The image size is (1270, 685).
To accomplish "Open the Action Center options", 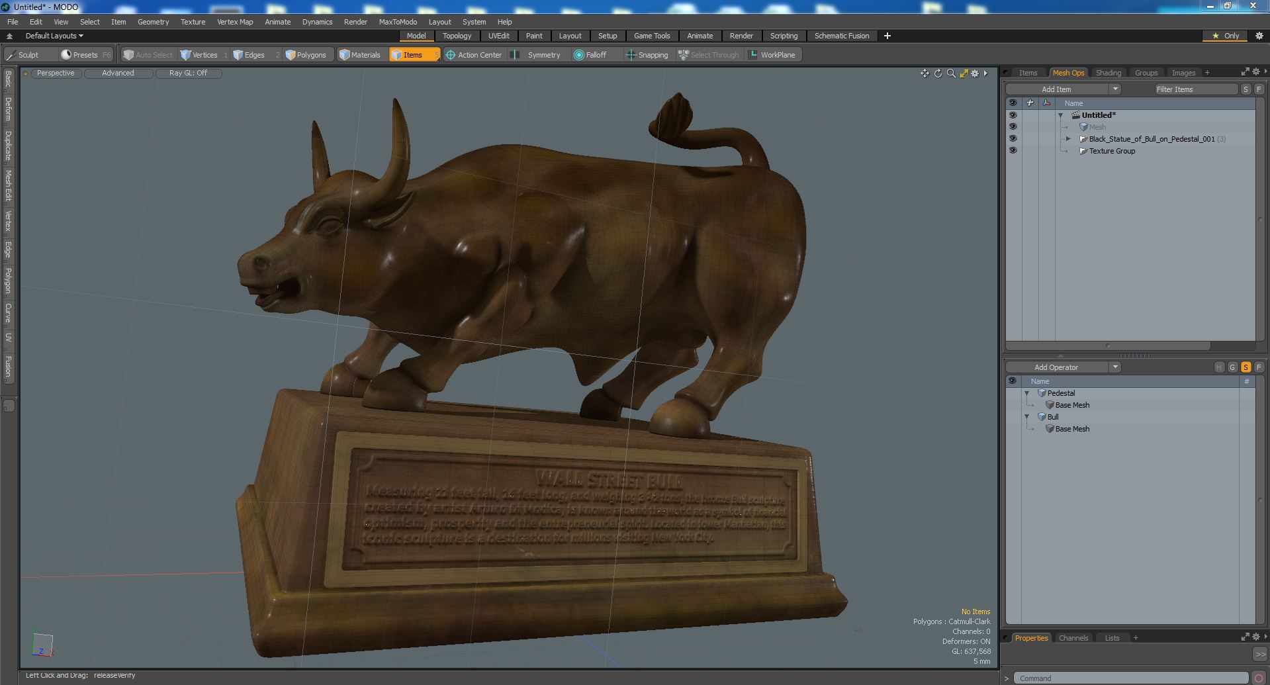I will click(x=474, y=55).
